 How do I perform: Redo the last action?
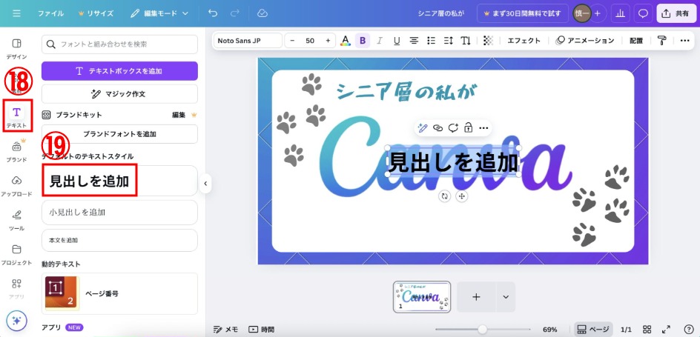235,13
